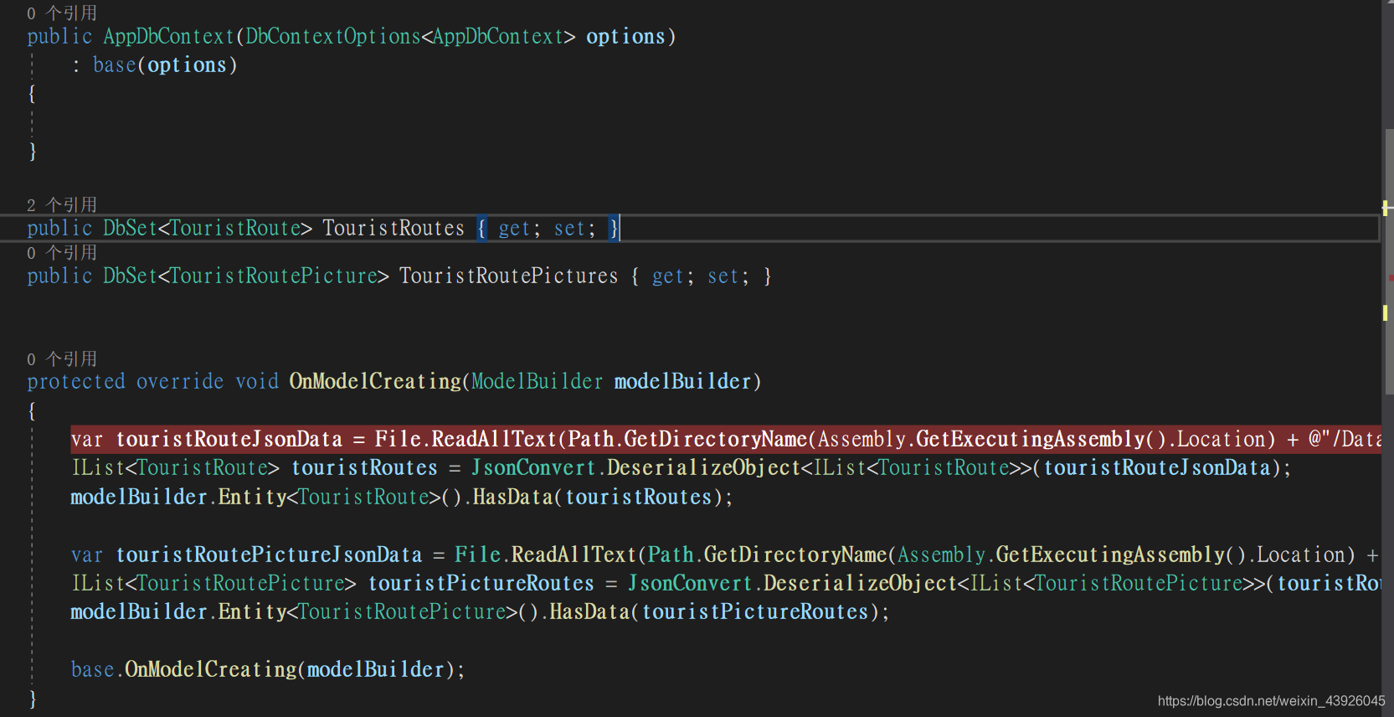Click touristRouteJsonData variable in highlighted line
The image size is (1394, 717).
(229, 440)
